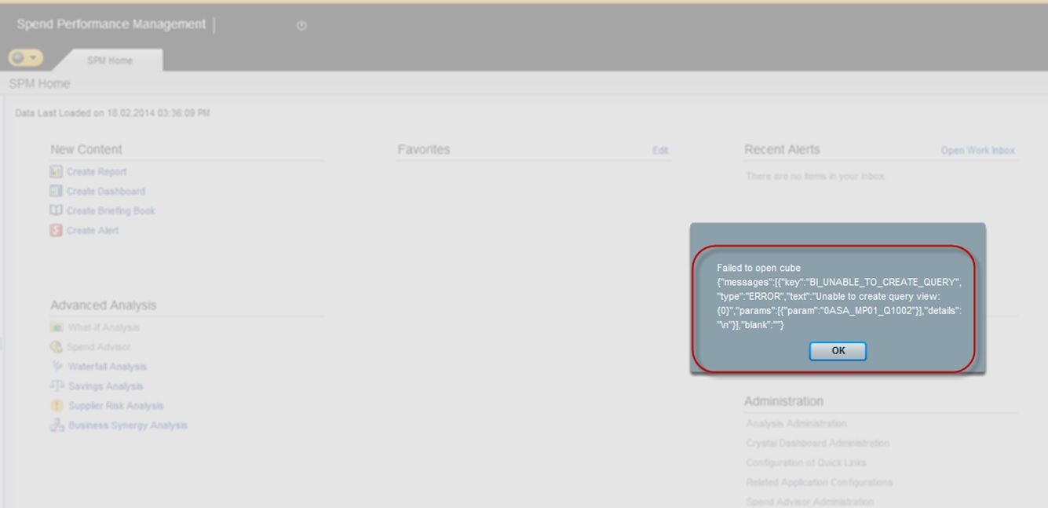The height and width of the screenshot is (508, 1048).
Task: Open the Create Report link
Action: [x=97, y=171]
